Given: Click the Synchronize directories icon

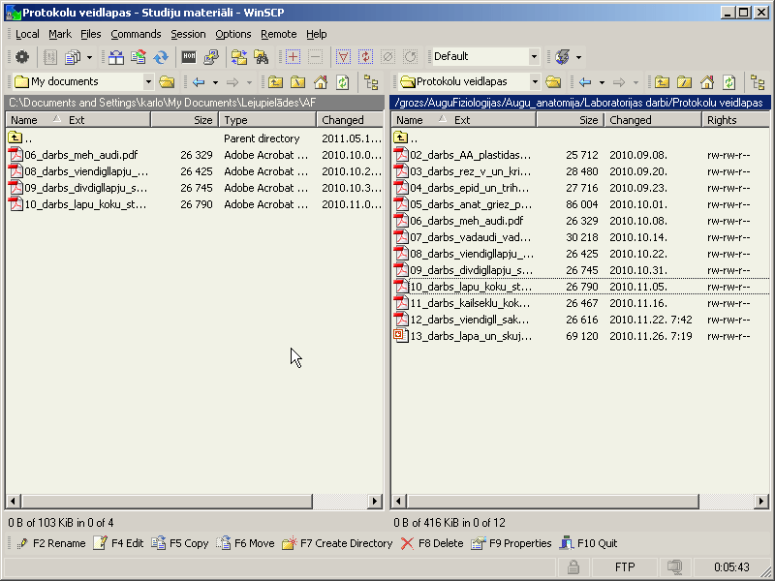Looking at the screenshot, I should pos(139,57).
